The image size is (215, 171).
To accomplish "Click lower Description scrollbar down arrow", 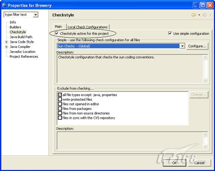I will pos(205,147).
